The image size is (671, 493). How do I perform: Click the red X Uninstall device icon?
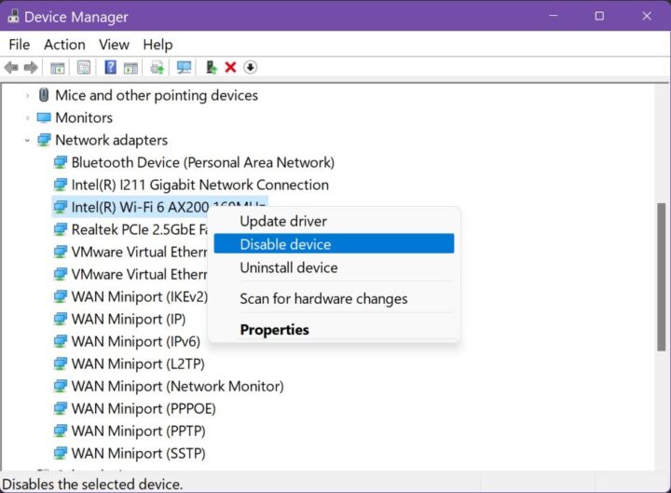pyautogui.click(x=230, y=67)
